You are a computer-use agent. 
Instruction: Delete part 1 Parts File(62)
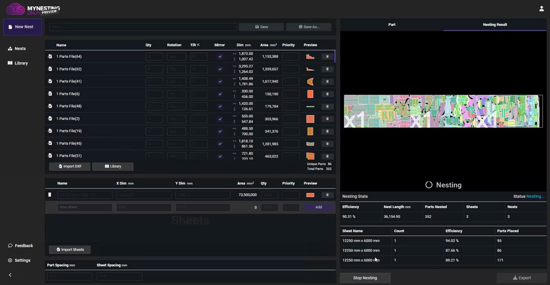[327, 69]
